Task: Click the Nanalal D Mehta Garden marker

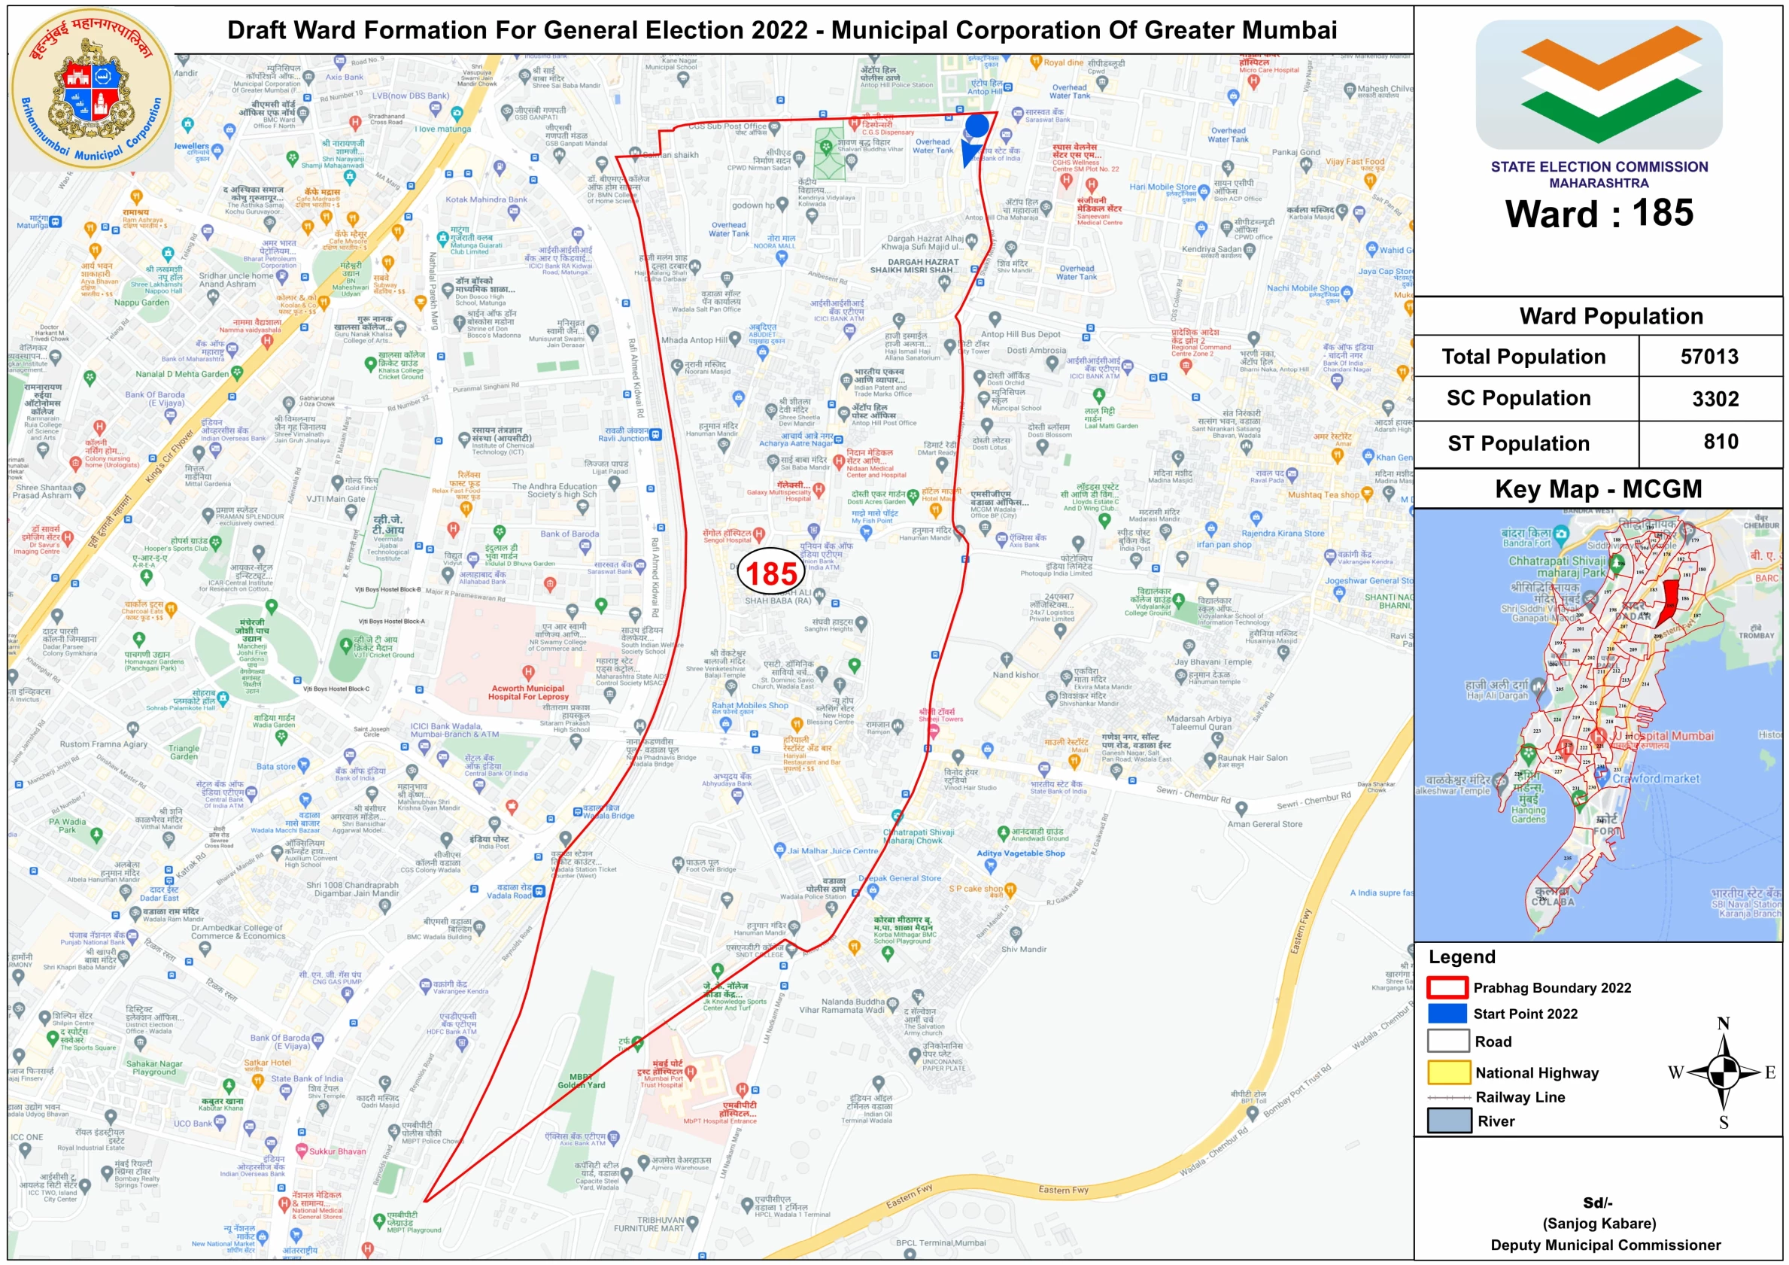Action: pyautogui.click(x=237, y=373)
